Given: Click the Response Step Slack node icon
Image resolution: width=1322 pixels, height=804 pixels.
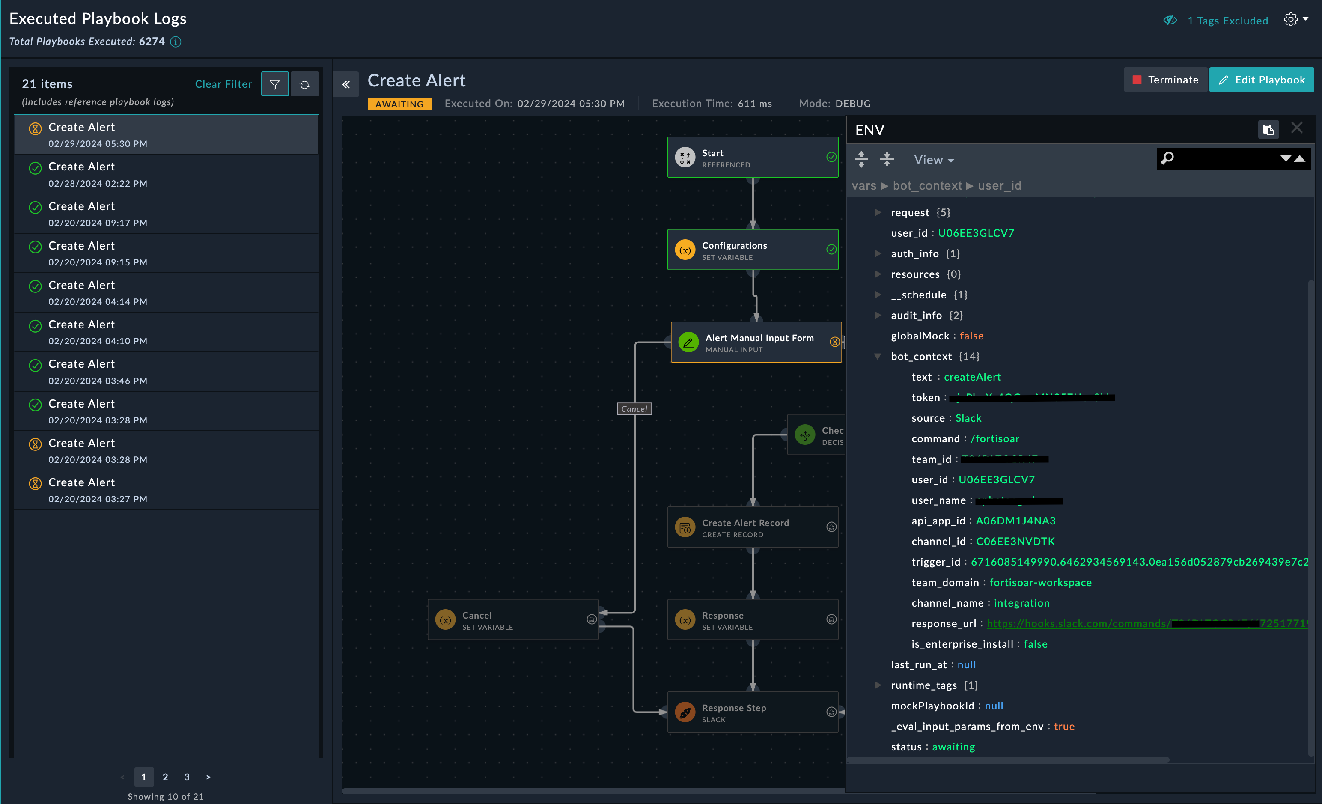Looking at the screenshot, I should click(x=685, y=712).
